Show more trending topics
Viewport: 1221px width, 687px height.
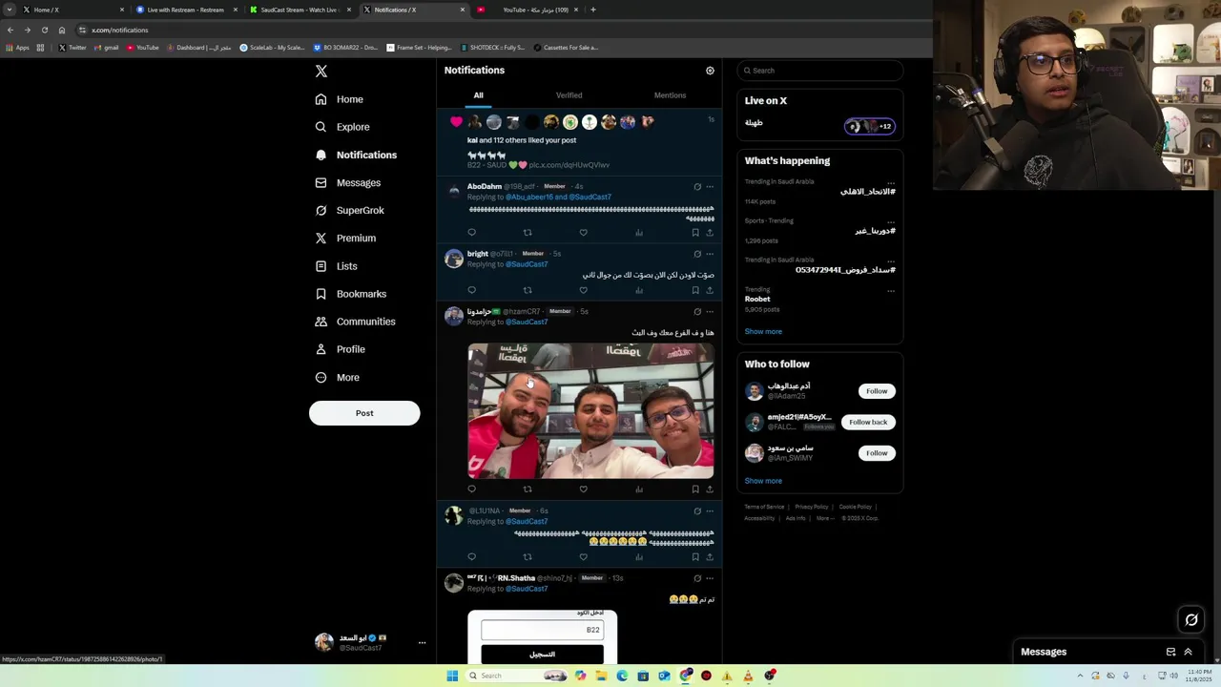click(x=763, y=331)
